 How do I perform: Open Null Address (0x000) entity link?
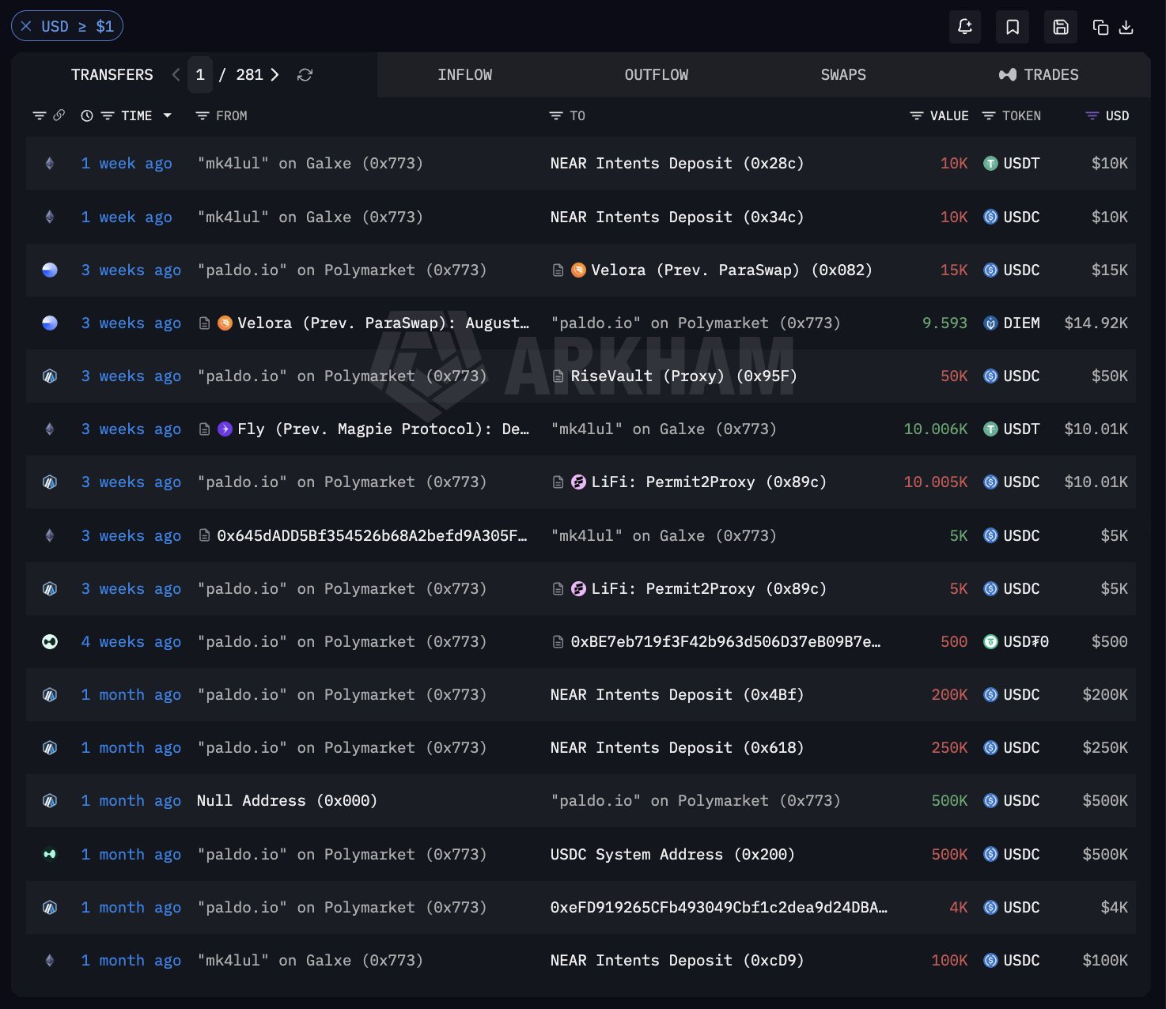[287, 800]
